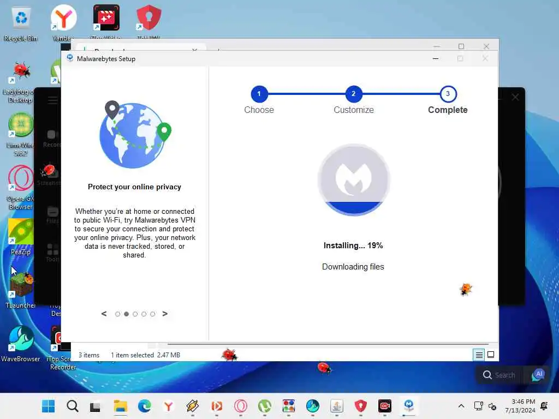559x419 pixels.
Task: Open the clock showing 3:46 PM
Action: tap(520, 406)
